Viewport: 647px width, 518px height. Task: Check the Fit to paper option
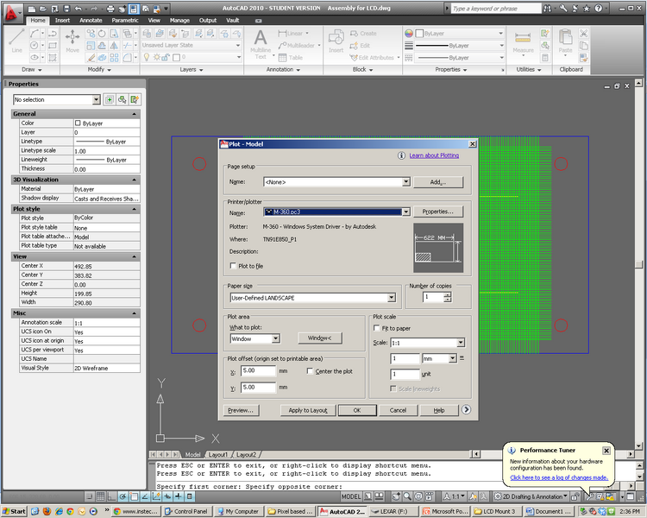click(x=376, y=328)
